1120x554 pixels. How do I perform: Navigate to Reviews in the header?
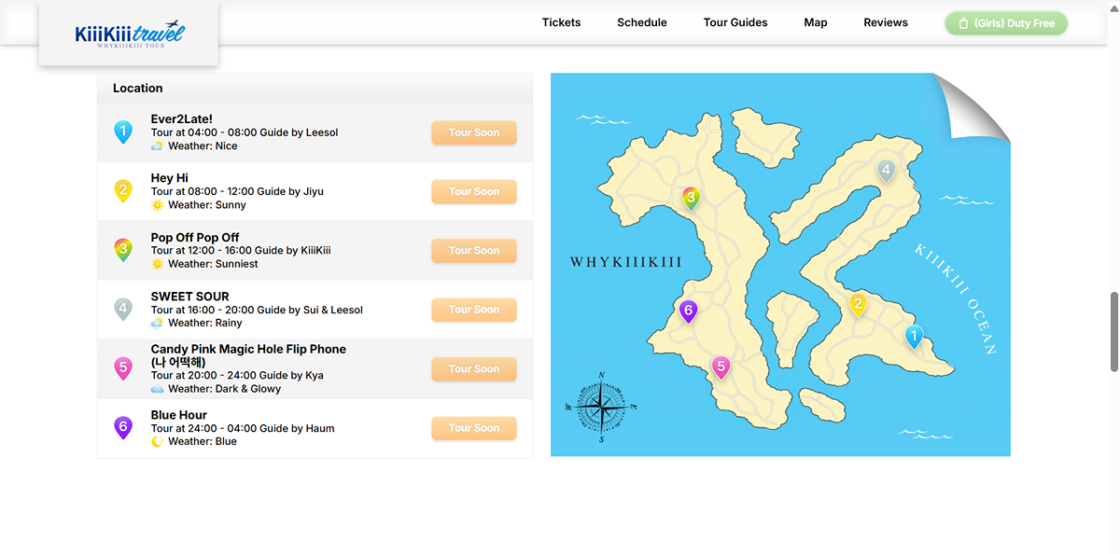[x=886, y=22]
